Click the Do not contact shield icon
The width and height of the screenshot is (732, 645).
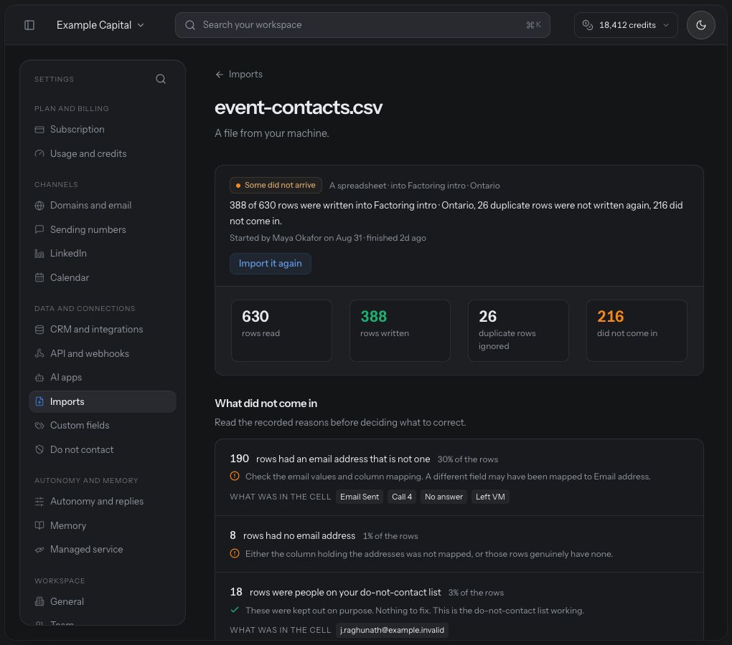(x=39, y=450)
